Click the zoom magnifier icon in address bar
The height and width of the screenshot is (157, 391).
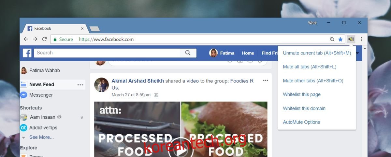pos(332,39)
